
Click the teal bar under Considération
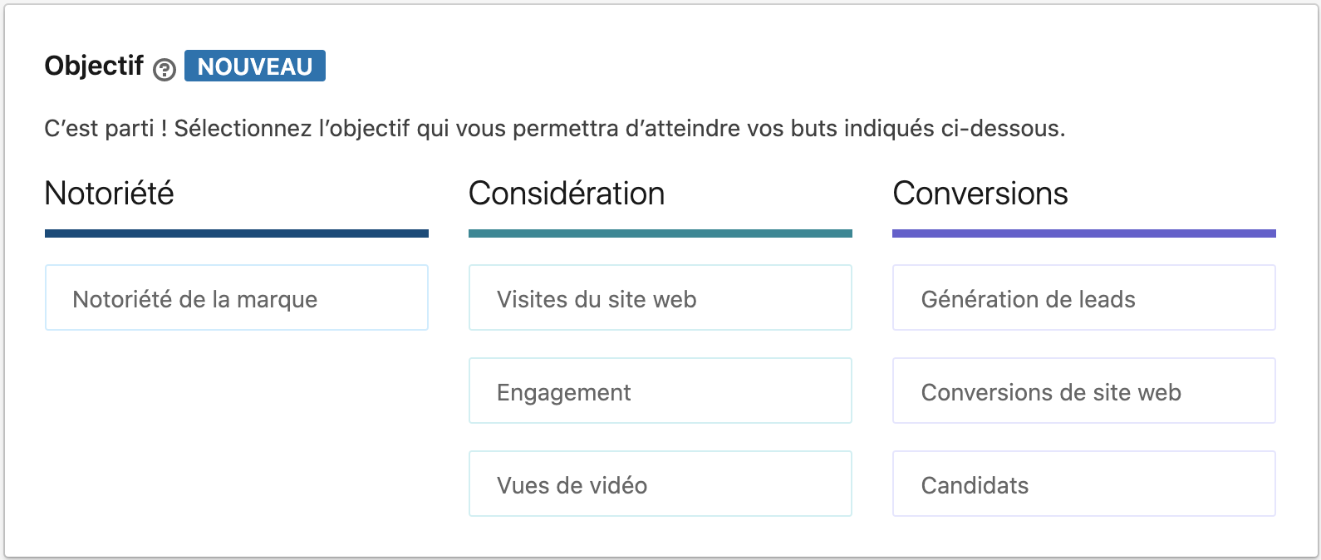660,233
